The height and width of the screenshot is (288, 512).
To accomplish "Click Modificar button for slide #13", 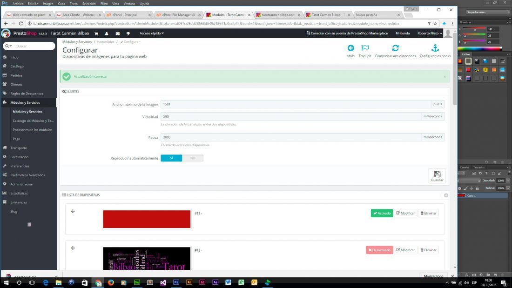I will [405, 213].
